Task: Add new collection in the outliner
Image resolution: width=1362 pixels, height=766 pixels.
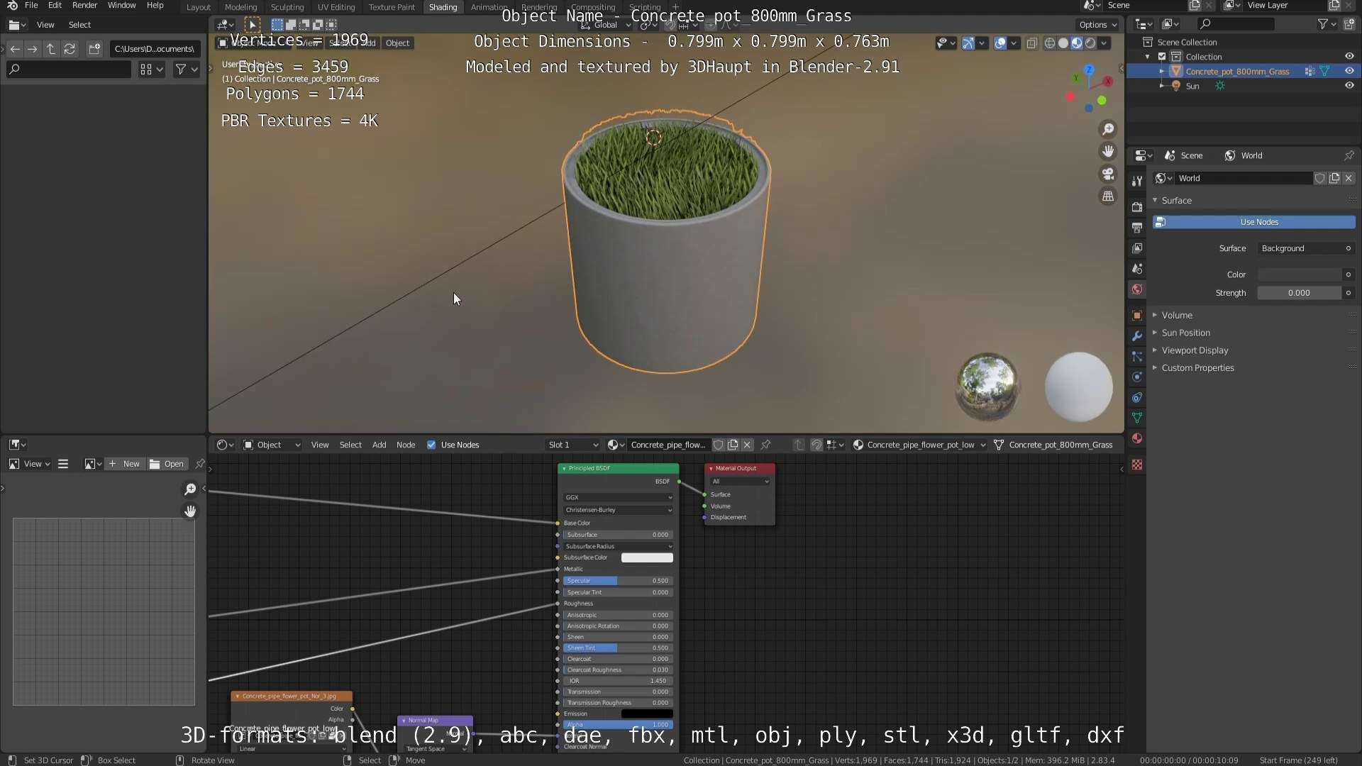Action: 1349,24
